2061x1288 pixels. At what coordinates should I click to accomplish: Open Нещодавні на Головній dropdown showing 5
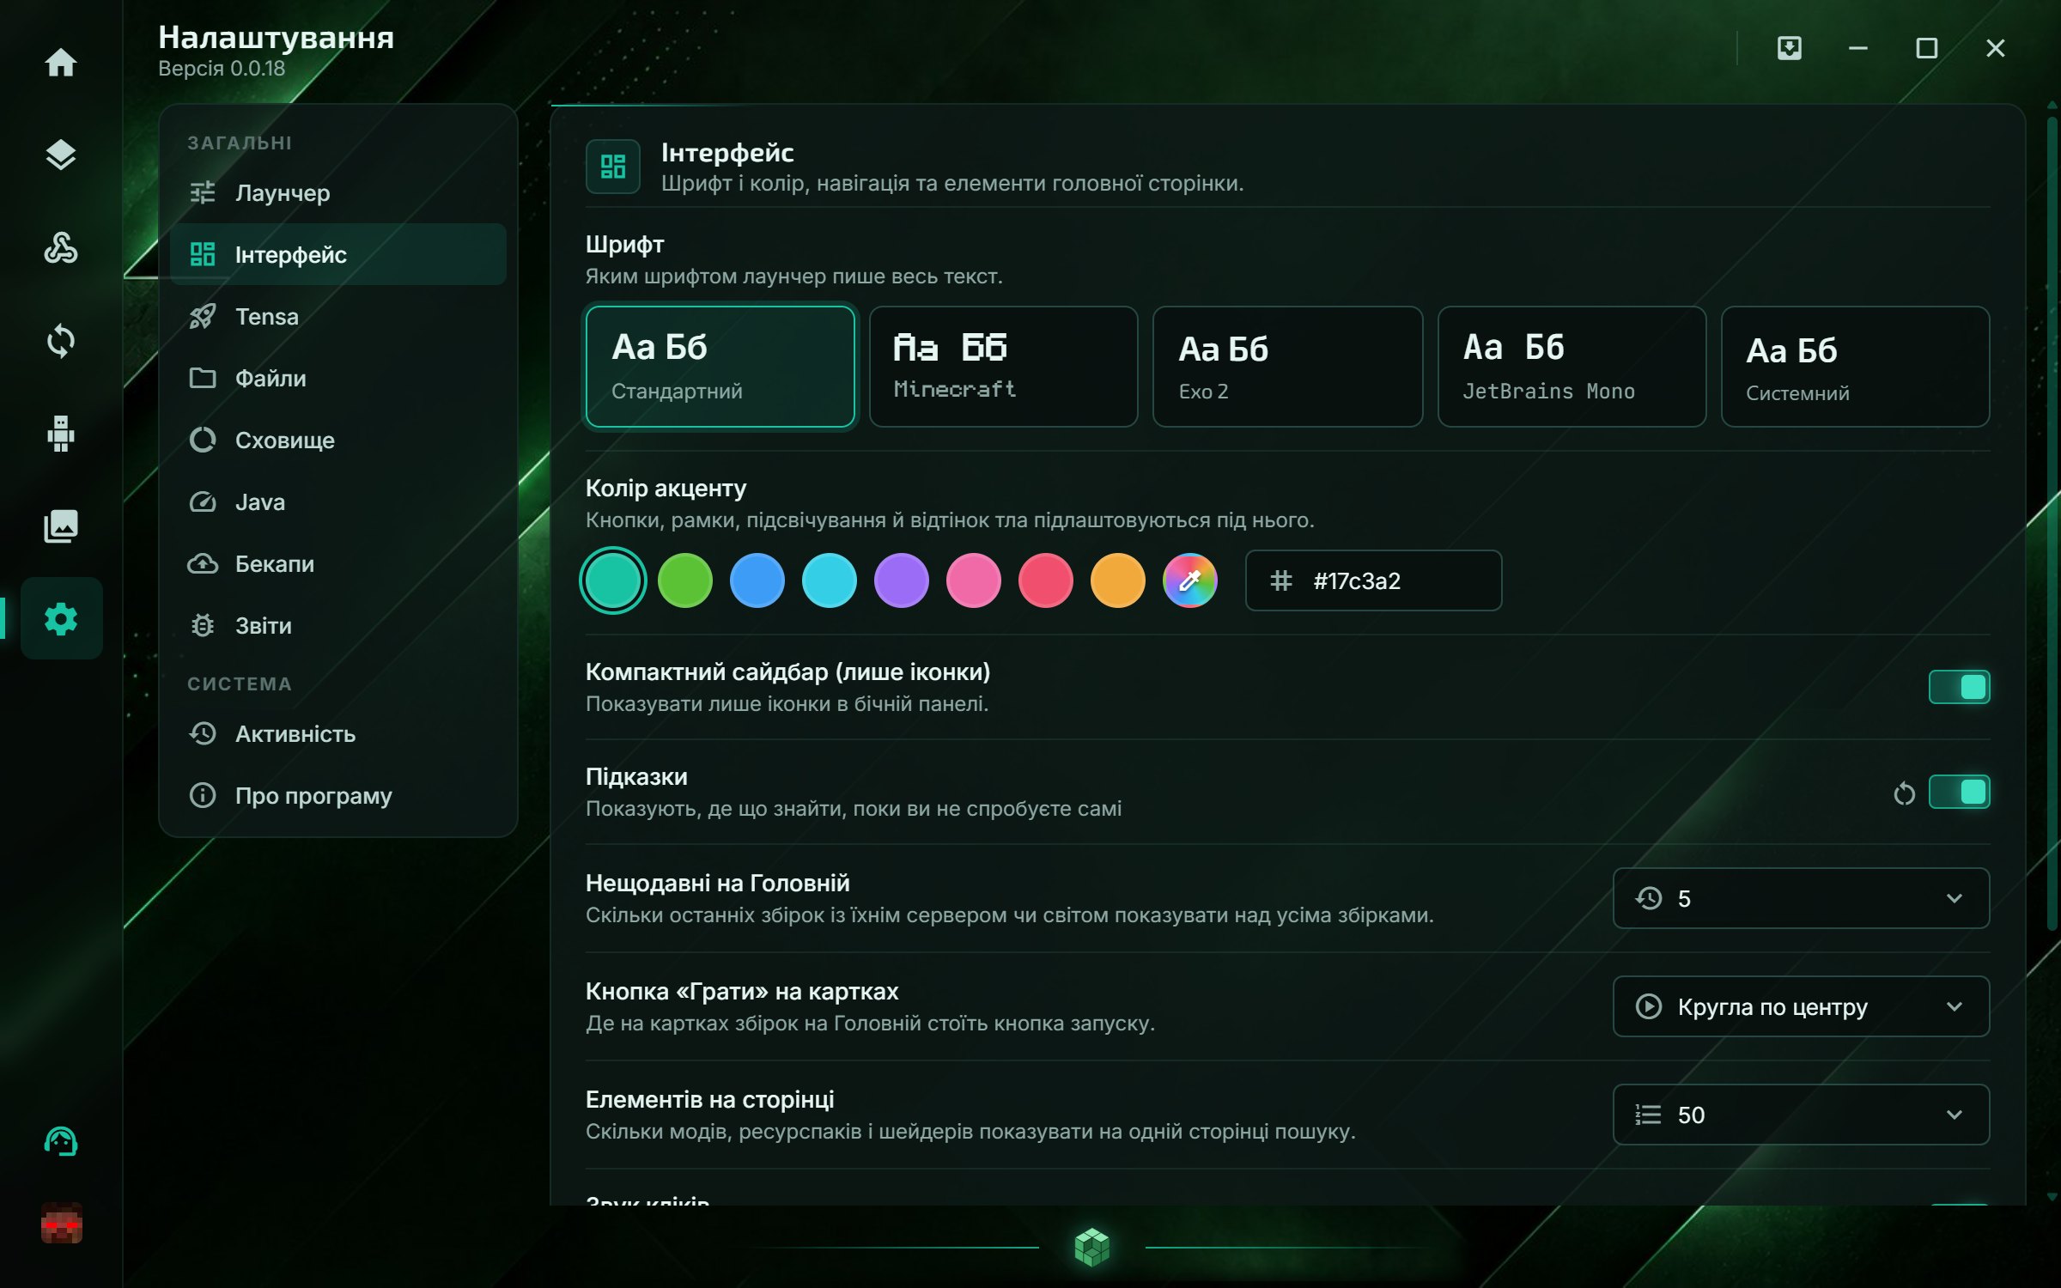pyautogui.click(x=1802, y=898)
